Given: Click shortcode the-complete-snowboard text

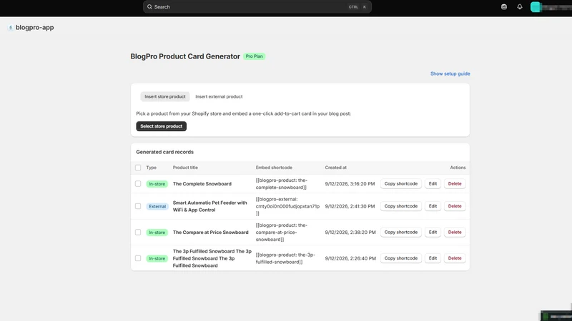Looking at the screenshot, I should point(281,184).
